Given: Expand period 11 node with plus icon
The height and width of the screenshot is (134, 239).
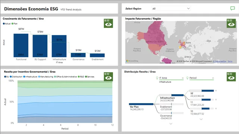Looking at the screenshot, I should [216, 100].
